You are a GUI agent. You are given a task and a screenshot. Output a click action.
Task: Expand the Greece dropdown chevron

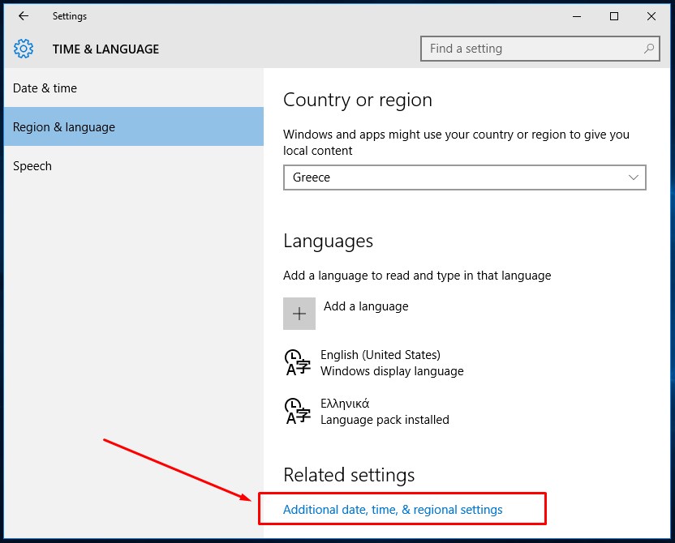tap(634, 177)
